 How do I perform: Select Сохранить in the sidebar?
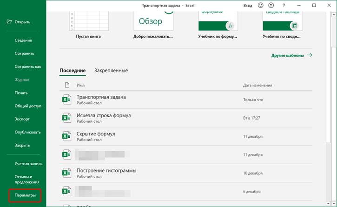pyautogui.click(x=24, y=53)
